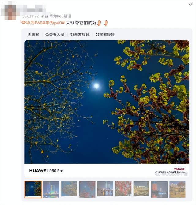Image resolution: width=196 pixels, height=205 pixels.
Task: Select the eighth thumbnail with red building
Action: pos(159,189)
